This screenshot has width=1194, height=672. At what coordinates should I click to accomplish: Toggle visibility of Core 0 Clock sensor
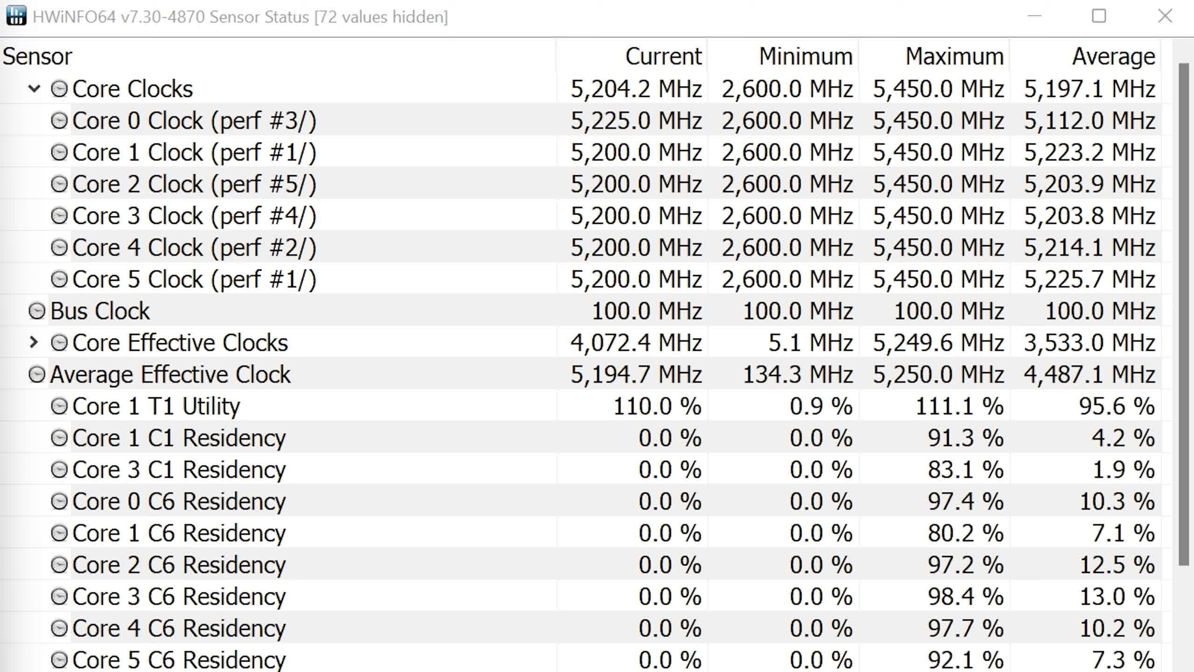point(61,120)
